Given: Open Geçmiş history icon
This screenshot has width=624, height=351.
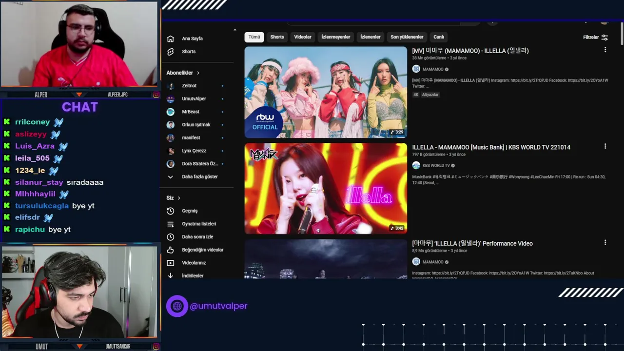Looking at the screenshot, I should [170, 211].
